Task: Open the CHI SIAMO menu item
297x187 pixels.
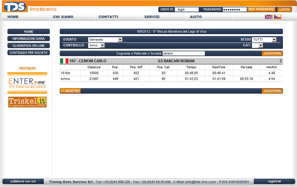Action: coord(63,17)
